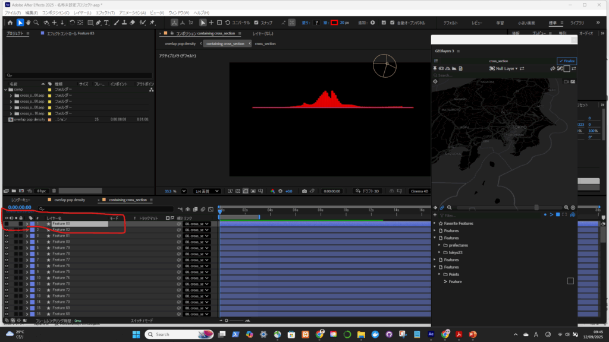Viewport: 609px width, 342px height.
Task: Select the Eraser tool
Action: click(133, 23)
